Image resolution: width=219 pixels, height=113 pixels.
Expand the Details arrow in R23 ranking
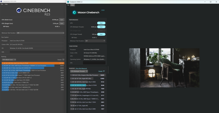tap(63, 59)
